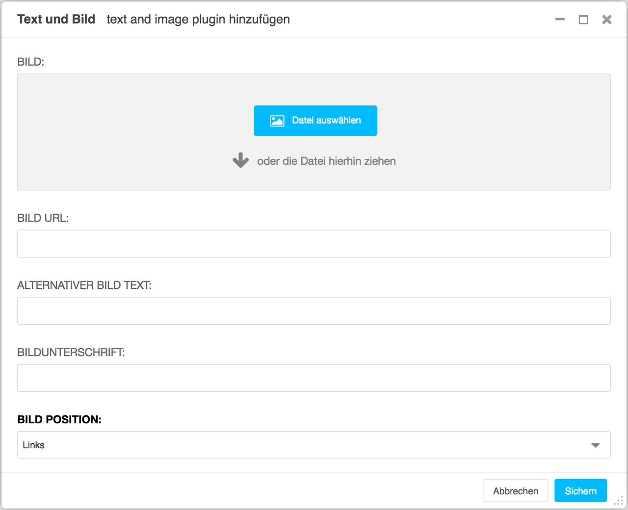
Task: Click Abbrechen to cancel
Action: (x=515, y=490)
